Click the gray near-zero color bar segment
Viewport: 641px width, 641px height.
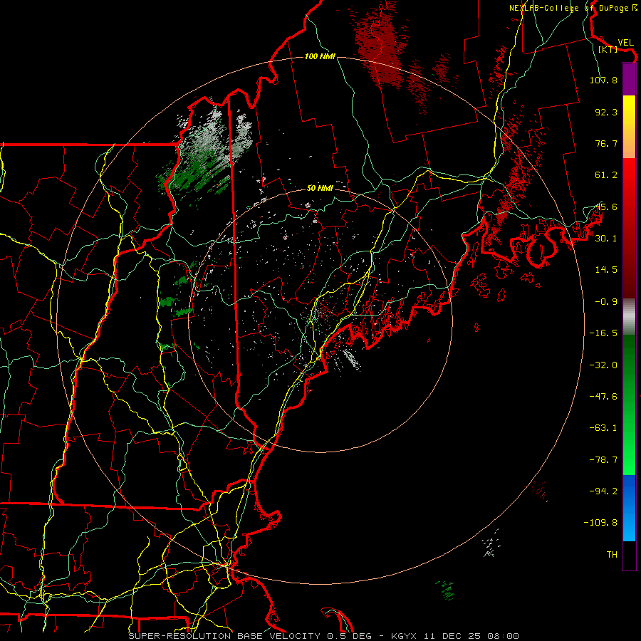[x=629, y=317]
